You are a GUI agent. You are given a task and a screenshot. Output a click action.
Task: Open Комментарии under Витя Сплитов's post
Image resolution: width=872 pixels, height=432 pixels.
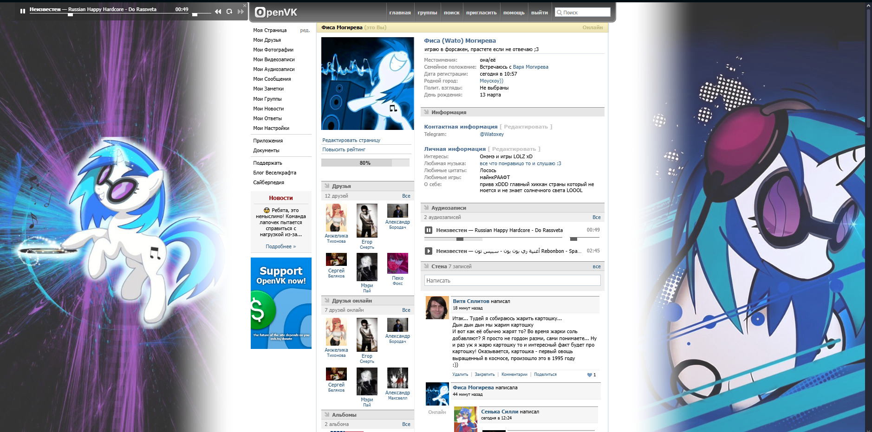point(514,374)
